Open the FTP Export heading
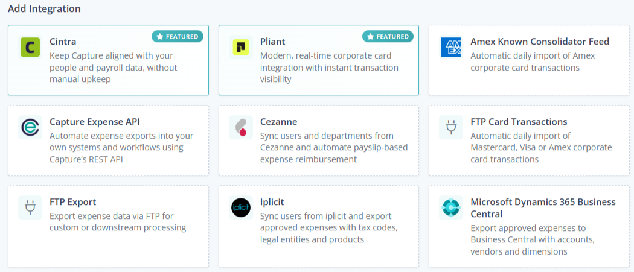Screen dimensions: 634x272 tap(73, 201)
